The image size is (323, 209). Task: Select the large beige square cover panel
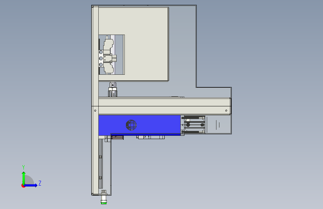[134, 44]
